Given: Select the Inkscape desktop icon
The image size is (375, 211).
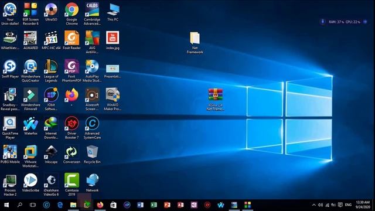Looking at the screenshot, I should click(51, 154).
